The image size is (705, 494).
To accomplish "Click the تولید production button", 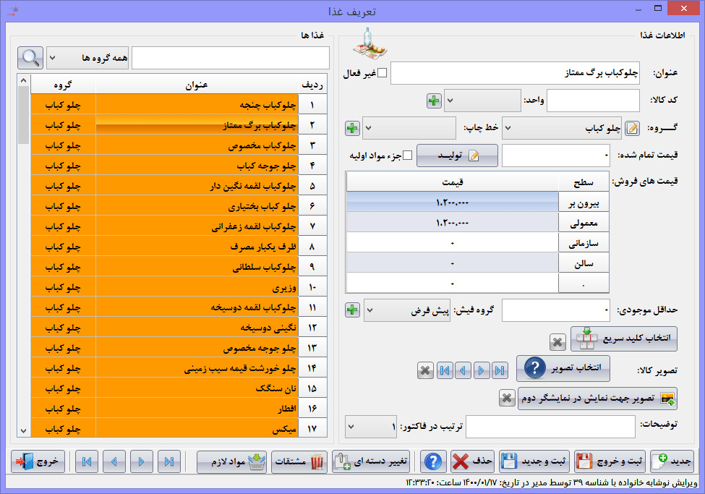I will click(x=457, y=156).
